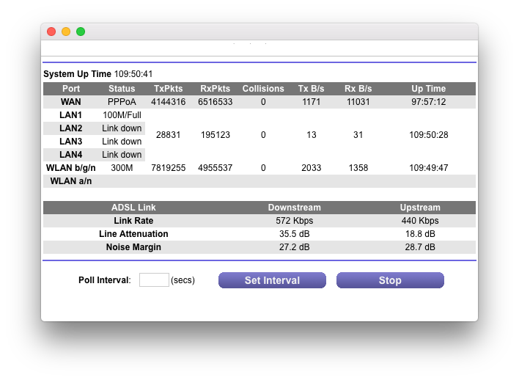Select WLAN up time 109:49:47

[429, 168]
